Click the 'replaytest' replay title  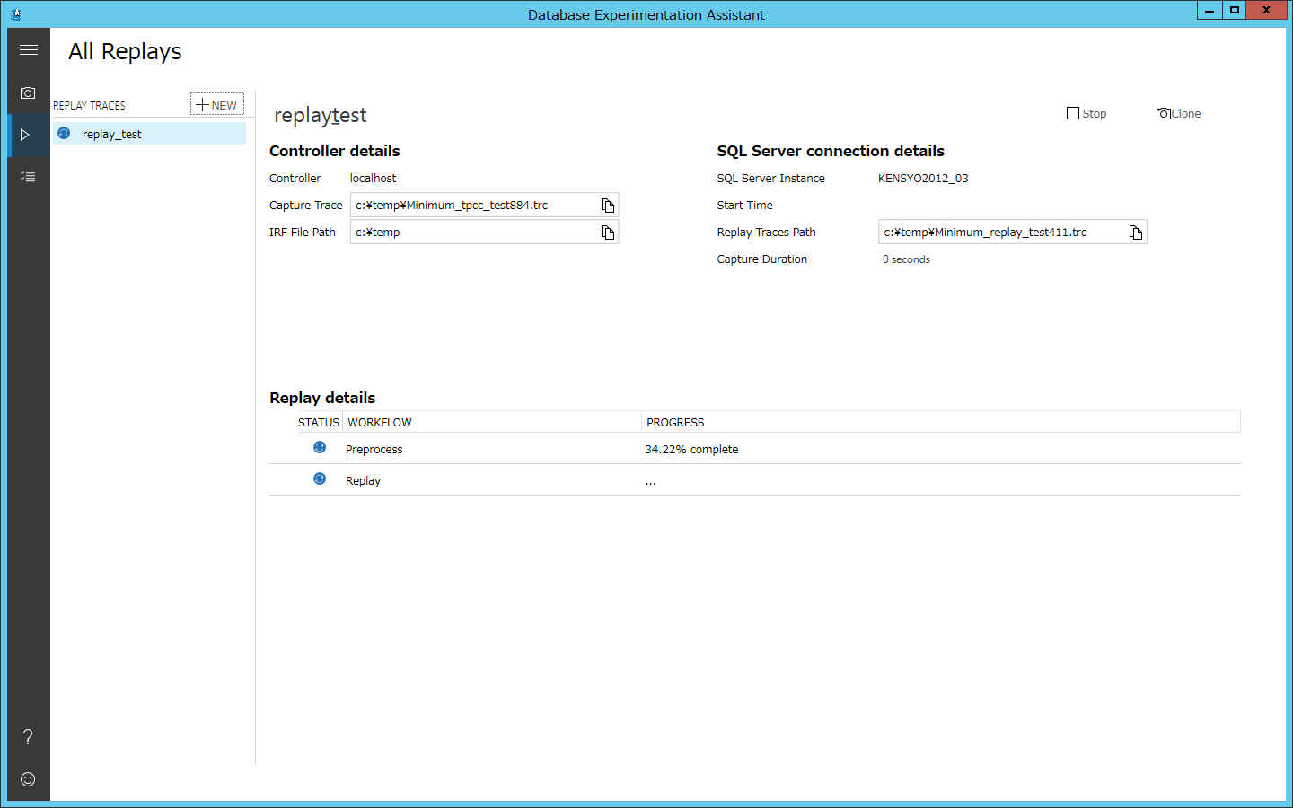[x=321, y=115]
